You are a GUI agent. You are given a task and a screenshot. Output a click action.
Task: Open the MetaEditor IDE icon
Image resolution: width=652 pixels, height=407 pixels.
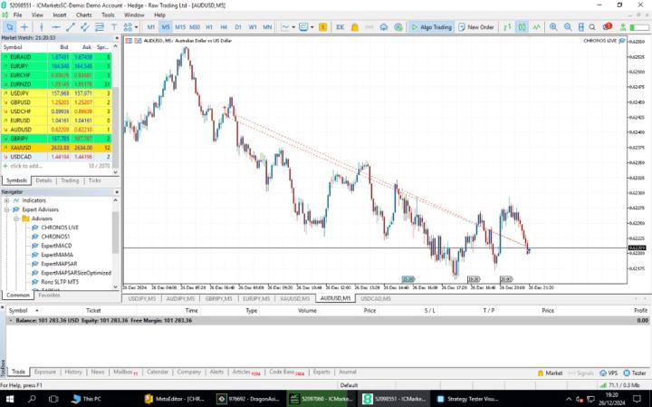[x=340, y=27]
